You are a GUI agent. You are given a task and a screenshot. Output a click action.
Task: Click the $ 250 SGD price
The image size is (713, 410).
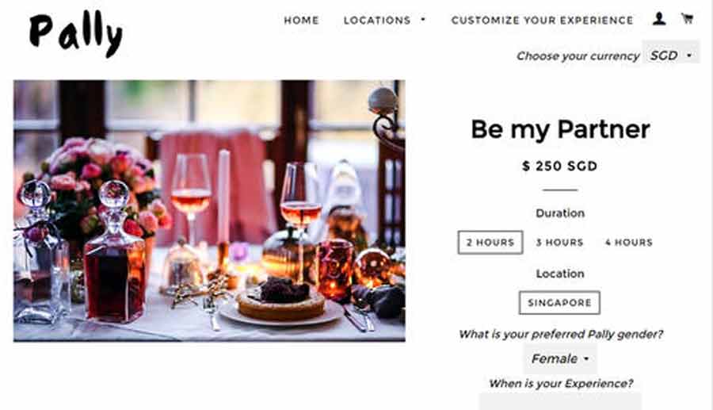559,167
